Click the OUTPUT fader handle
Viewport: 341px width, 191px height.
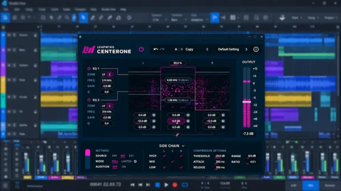pyautogui.click(x=246, y=102)
